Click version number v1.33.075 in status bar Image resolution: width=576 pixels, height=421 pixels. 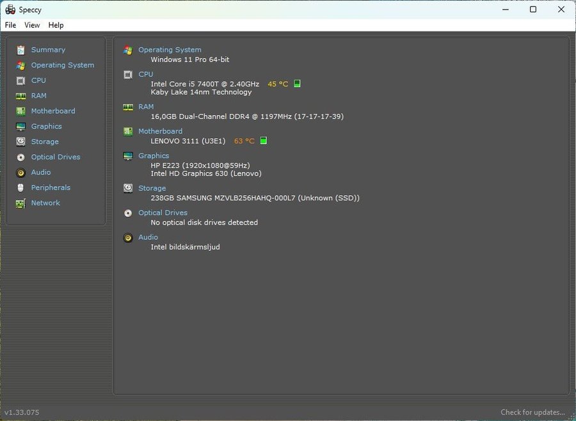[x=22, y=412]
